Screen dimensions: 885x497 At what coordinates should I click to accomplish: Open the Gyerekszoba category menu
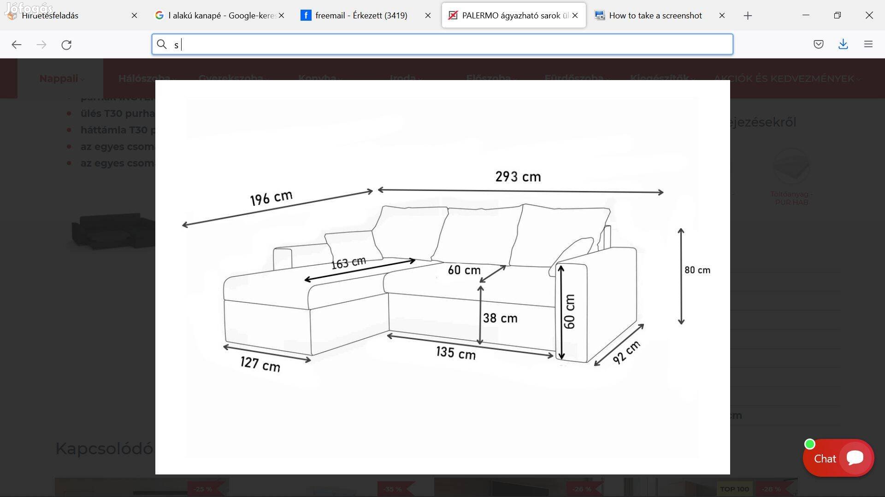pyautogui.click(x=233, y=78)
